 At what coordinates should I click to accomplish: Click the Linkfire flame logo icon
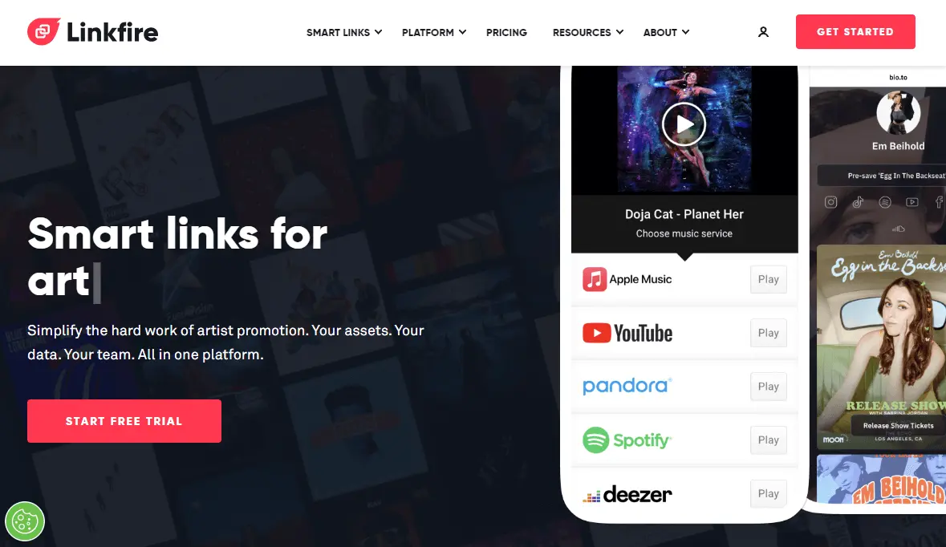(43, 31)
